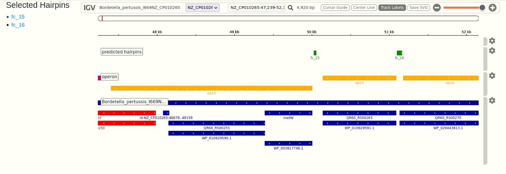
Task: Open predicted hairpins track settings gear
Action: point(492,51)
